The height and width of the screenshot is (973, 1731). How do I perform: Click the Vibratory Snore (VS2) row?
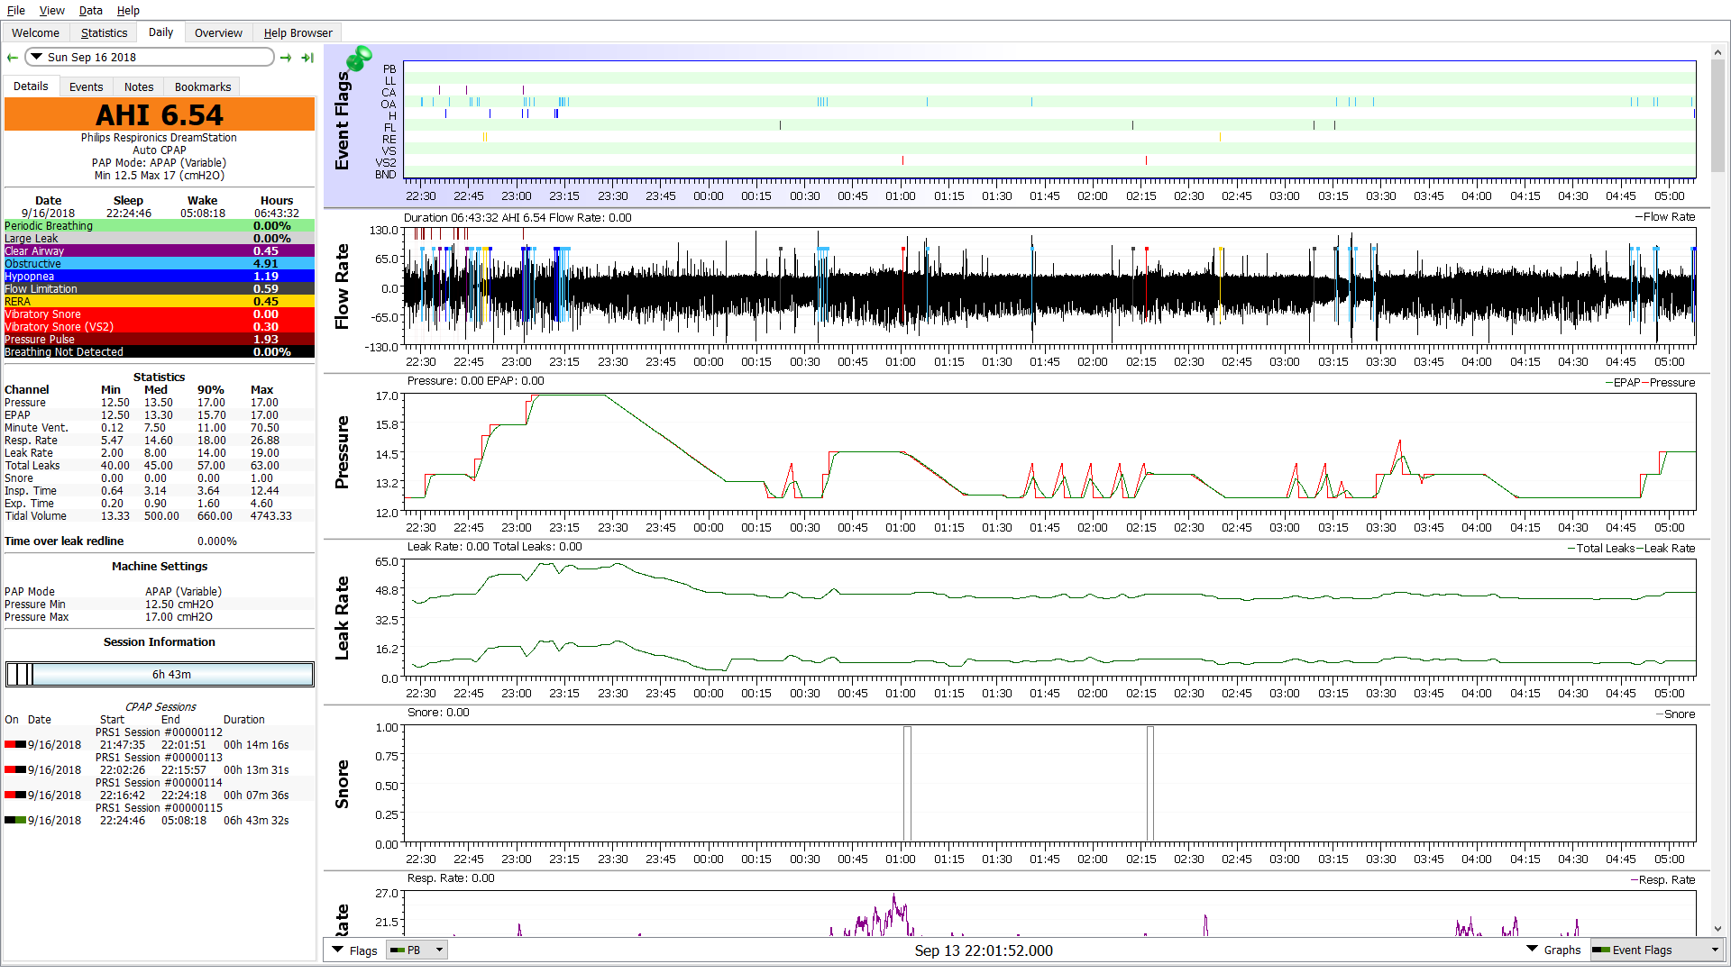click(160, 327)
